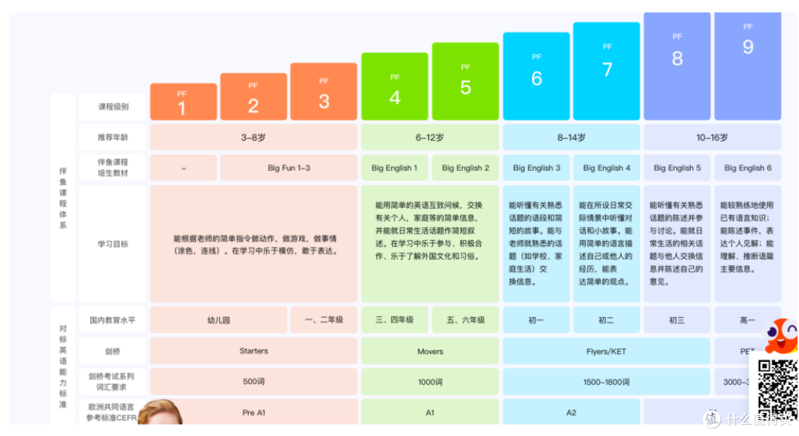Viewport: 799px width, 436px height.
Task: Click the Pre A1 cell
Action: pos(253,412)
